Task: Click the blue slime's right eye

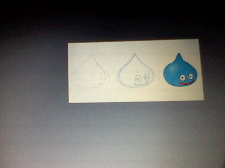Action: pyautogui.click(x=191, y=76)
